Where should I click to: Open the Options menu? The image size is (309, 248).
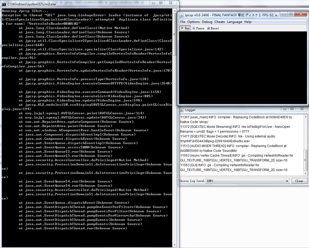(193, 22)
